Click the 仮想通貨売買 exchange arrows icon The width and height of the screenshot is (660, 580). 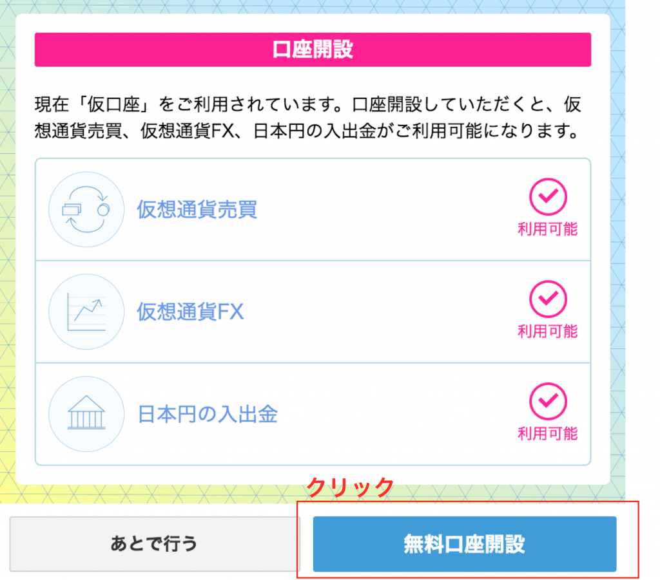pos(86,209)
